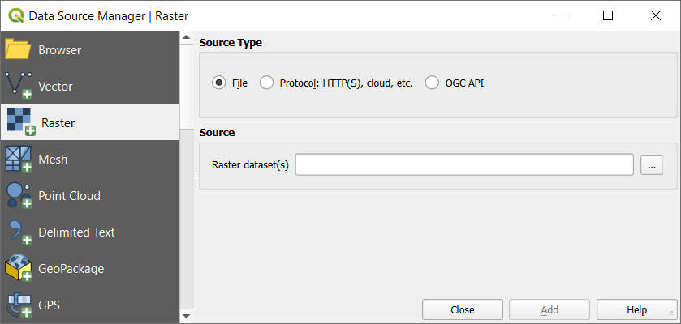The height and width of the screenshot is (324, 681).
Task: Click the Browser folder icon in sidebar
Action: [x=18, y=50]
